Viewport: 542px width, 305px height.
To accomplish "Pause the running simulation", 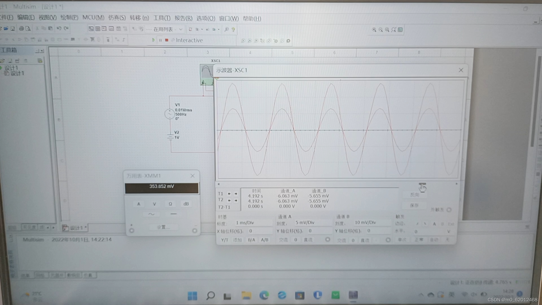I will [160, 40].
